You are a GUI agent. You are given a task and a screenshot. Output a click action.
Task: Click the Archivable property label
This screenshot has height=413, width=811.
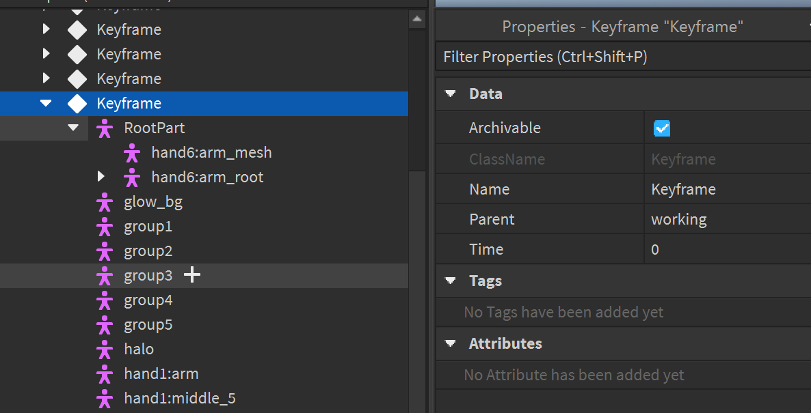pyautogui.click(x=504, y=128)
